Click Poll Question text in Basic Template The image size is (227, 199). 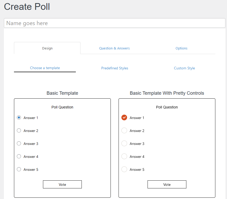coord(62,107)
